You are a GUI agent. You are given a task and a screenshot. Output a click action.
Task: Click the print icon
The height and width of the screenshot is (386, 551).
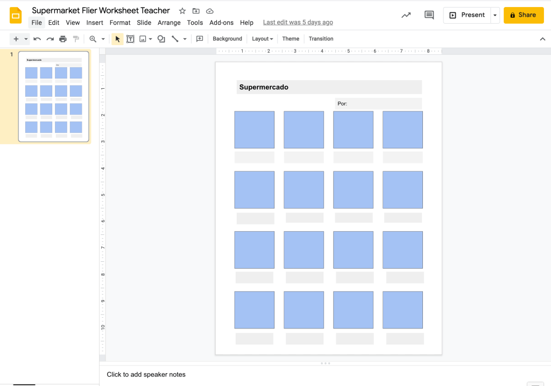(63, 39)
